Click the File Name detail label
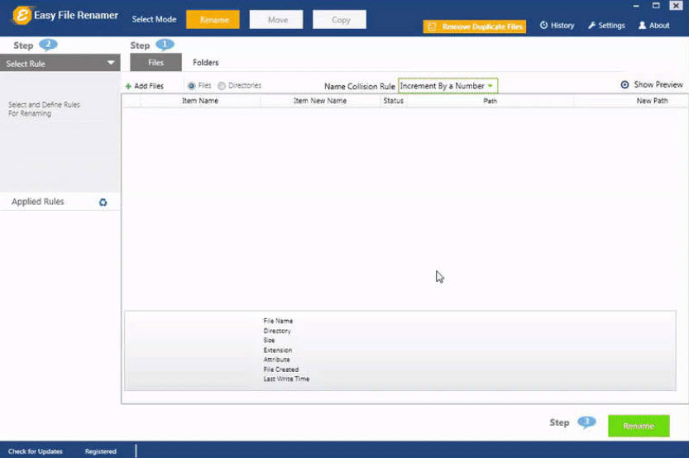 pyautogui.click(x=278, y=321)
